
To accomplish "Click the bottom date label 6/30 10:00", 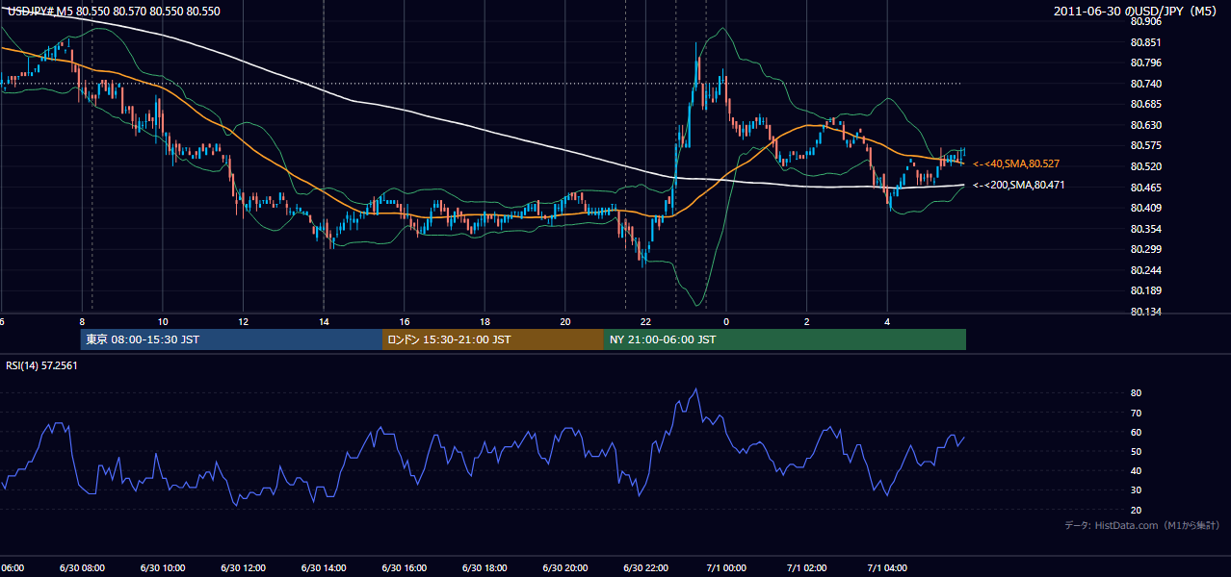I will [x=163, y=568].
